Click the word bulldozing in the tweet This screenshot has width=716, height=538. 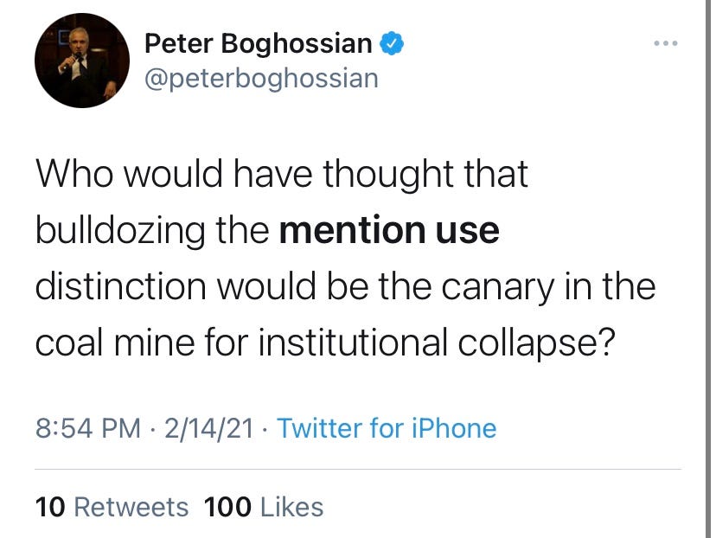point(120,231)
